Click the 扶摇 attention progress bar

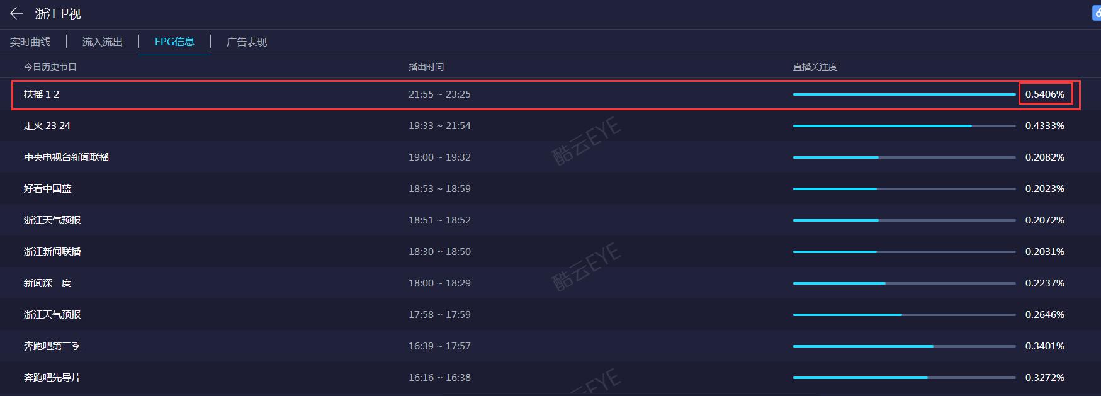pos(904,94)
